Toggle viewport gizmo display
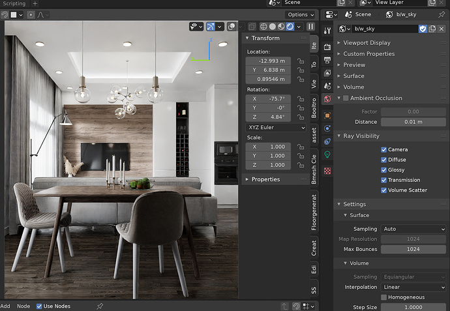Screen dimensions: 450x311 pos(211,27)
